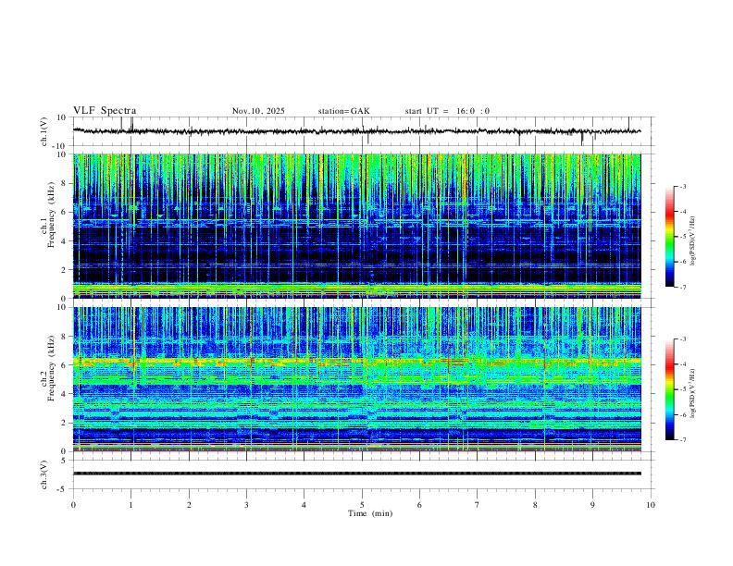Image resolution: width=733 pixels, height=566 pixels.
Task: Click the 'station=GAK' label
Action: pyautogui.click(x=344, y=111)
